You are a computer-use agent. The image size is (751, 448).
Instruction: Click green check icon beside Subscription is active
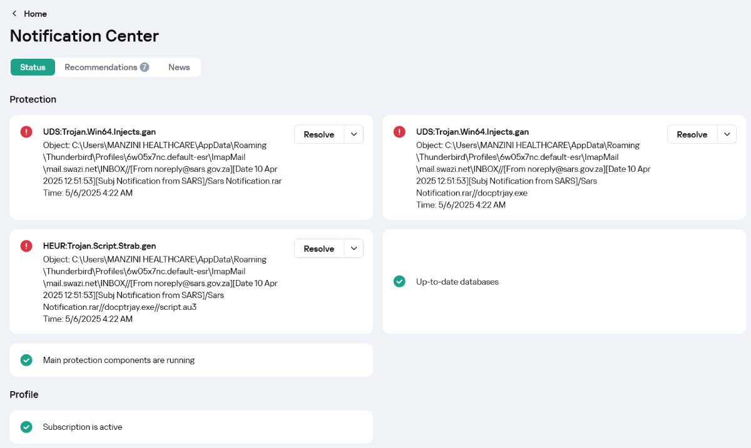coord(26,427)
